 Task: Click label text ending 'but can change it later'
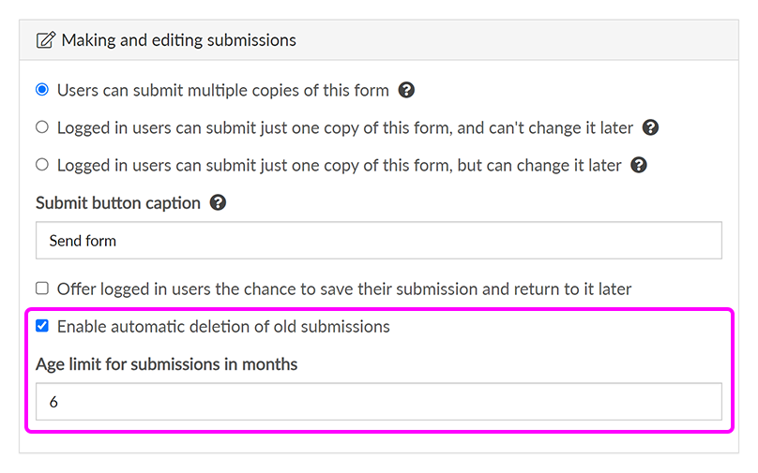pyautogui.click(x=339, y=166)
